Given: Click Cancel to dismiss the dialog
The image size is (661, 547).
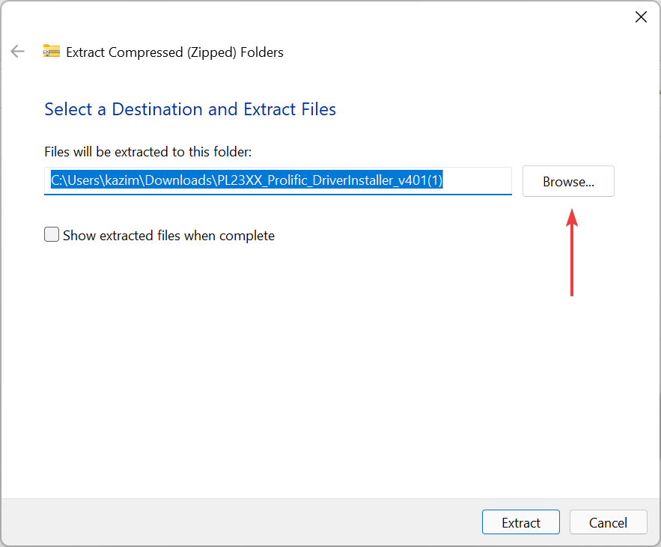Looking at the screenshot, I should [608, 522].
